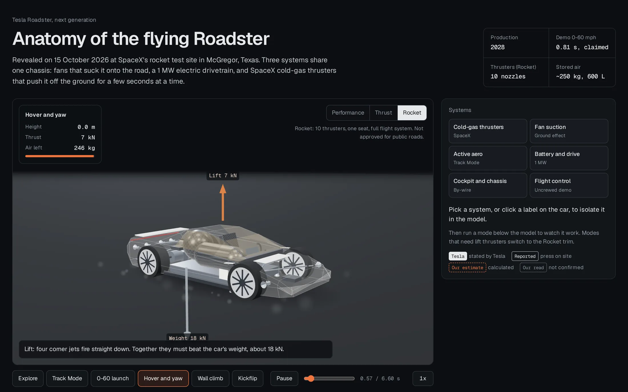Click the Weight 18 kN label
The image size is (628, 392).
[x=187, y=338]
